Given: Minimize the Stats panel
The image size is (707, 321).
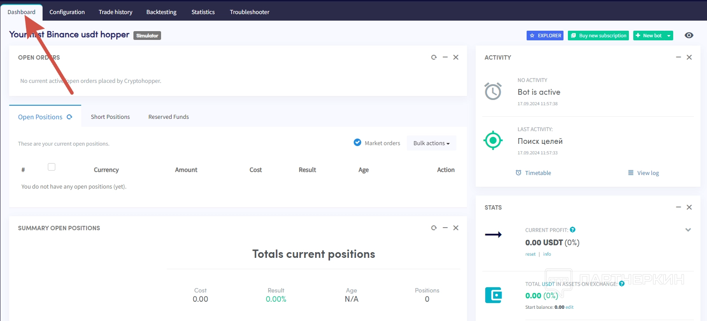Looking at the screenshot, I should click(x=678, y=207).
